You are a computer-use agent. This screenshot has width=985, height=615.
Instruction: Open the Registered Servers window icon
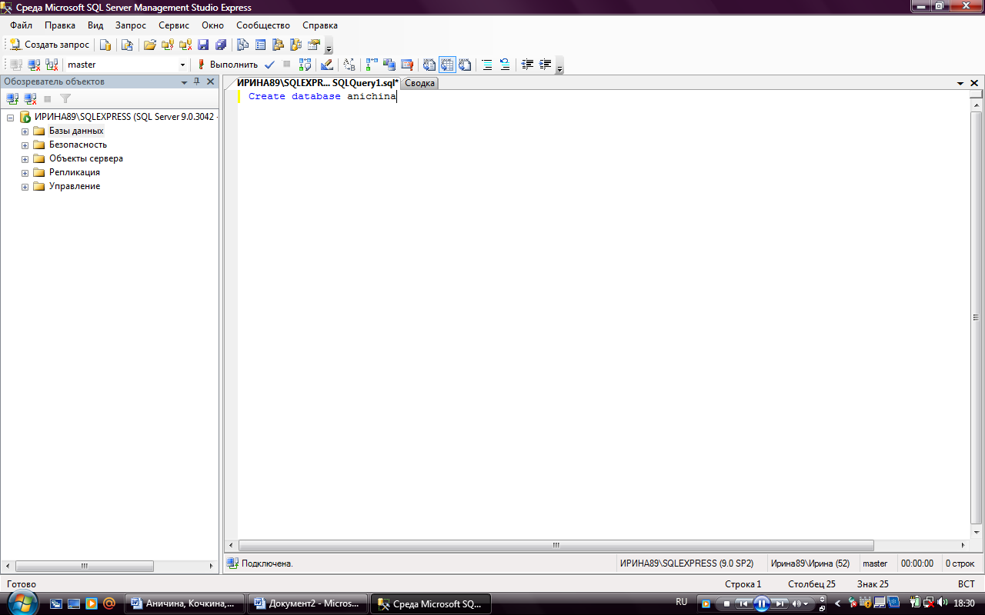click(242, 45)
